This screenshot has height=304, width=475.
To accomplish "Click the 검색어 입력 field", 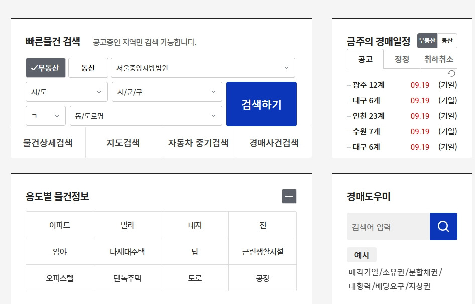I will tap(388, 227).
